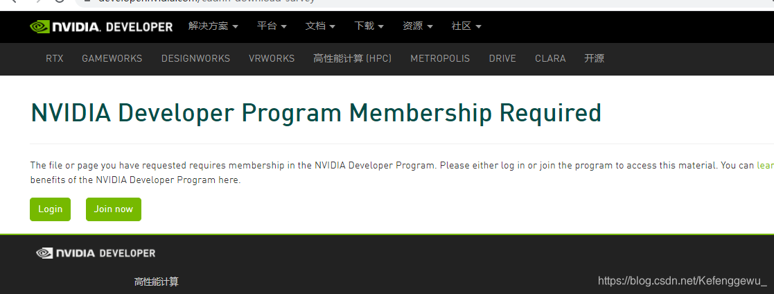Expand the 下载 dropdown menu

(x=369, y=26)
